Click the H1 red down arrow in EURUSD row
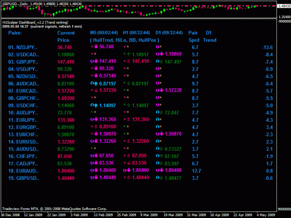The width and height of the screenshot is (291, 218). (x=129, y=141)
